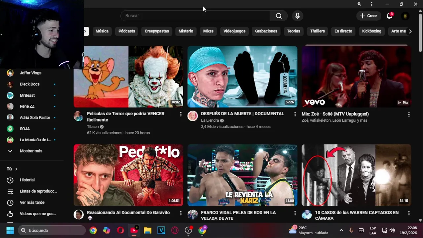Open browser three-dot menu in title bar
Viewport: 423px width, 238px height.
coord(372,4)
